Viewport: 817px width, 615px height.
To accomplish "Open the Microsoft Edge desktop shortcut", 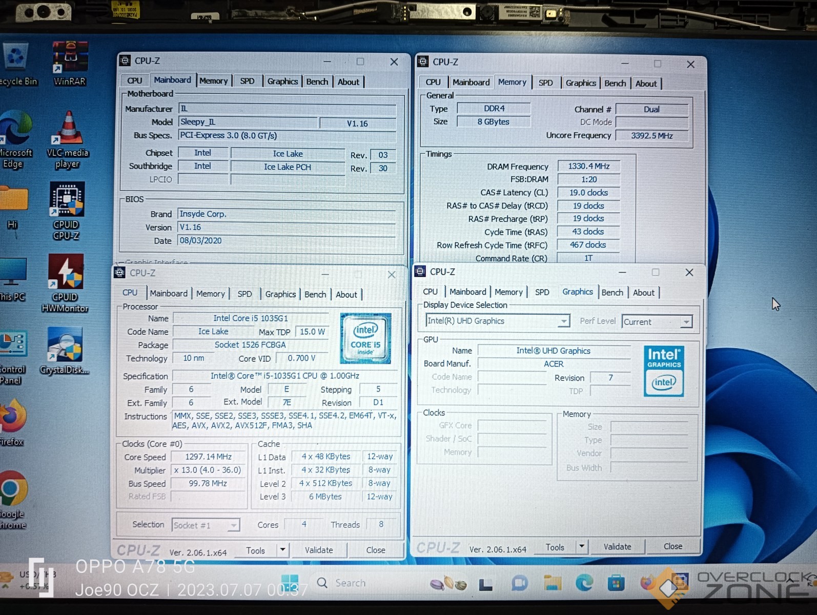I will tap(15, 139).
